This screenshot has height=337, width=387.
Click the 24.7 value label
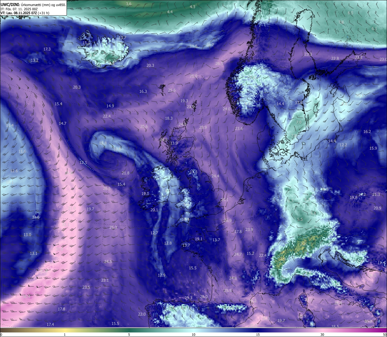(238, 254)
